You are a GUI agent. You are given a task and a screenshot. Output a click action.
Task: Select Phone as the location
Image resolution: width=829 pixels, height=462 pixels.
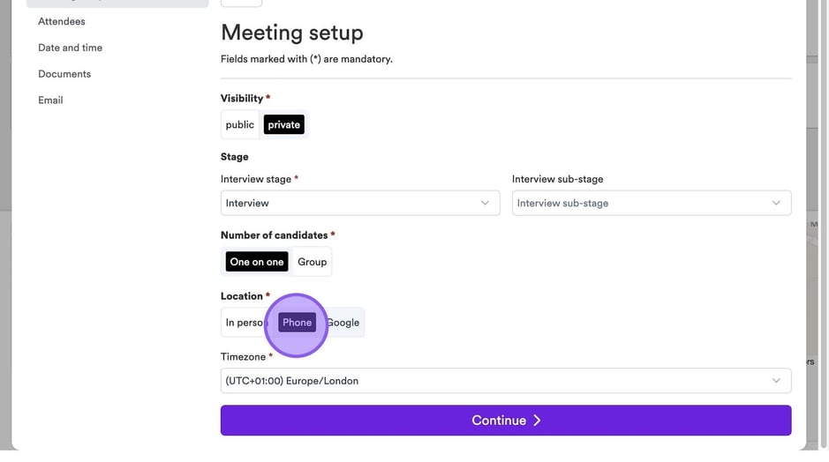tap(298, 323)
